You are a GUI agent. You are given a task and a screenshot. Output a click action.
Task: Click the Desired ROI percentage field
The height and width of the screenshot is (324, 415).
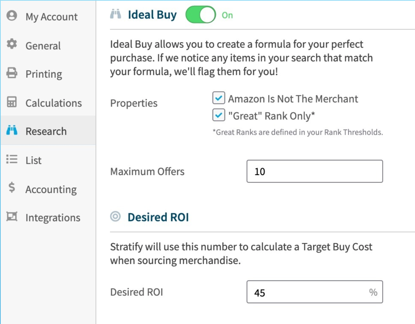pos(315,292)
